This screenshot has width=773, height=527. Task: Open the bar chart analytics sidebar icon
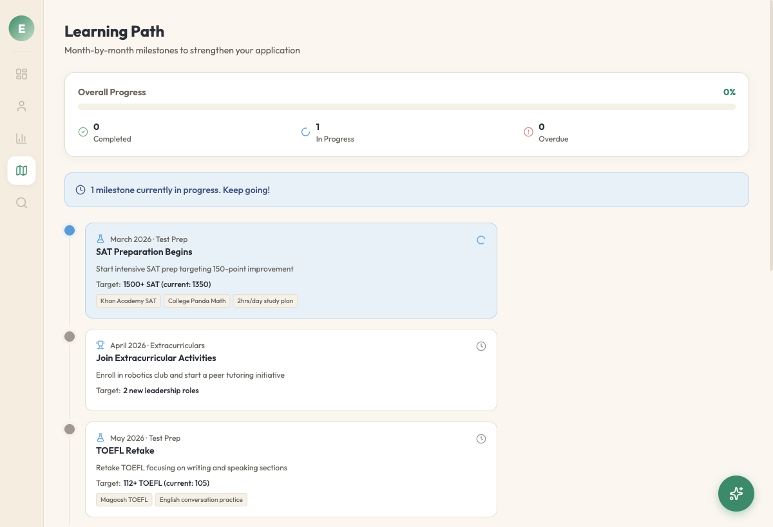tap(21, 138)
